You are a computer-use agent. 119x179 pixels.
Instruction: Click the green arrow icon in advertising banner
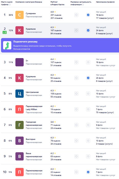[7, 45]
